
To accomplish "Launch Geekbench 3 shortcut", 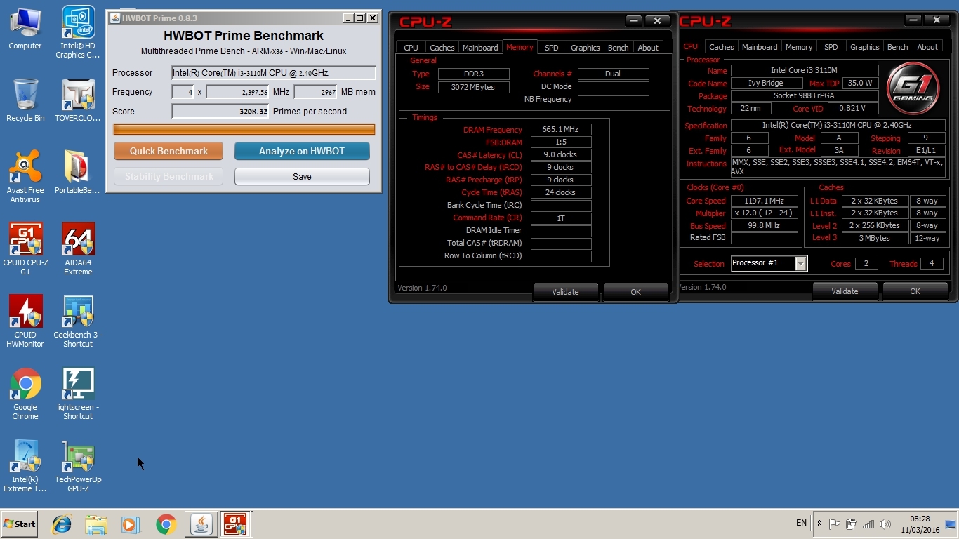I will pyautogui.click(x=78, y=321).
